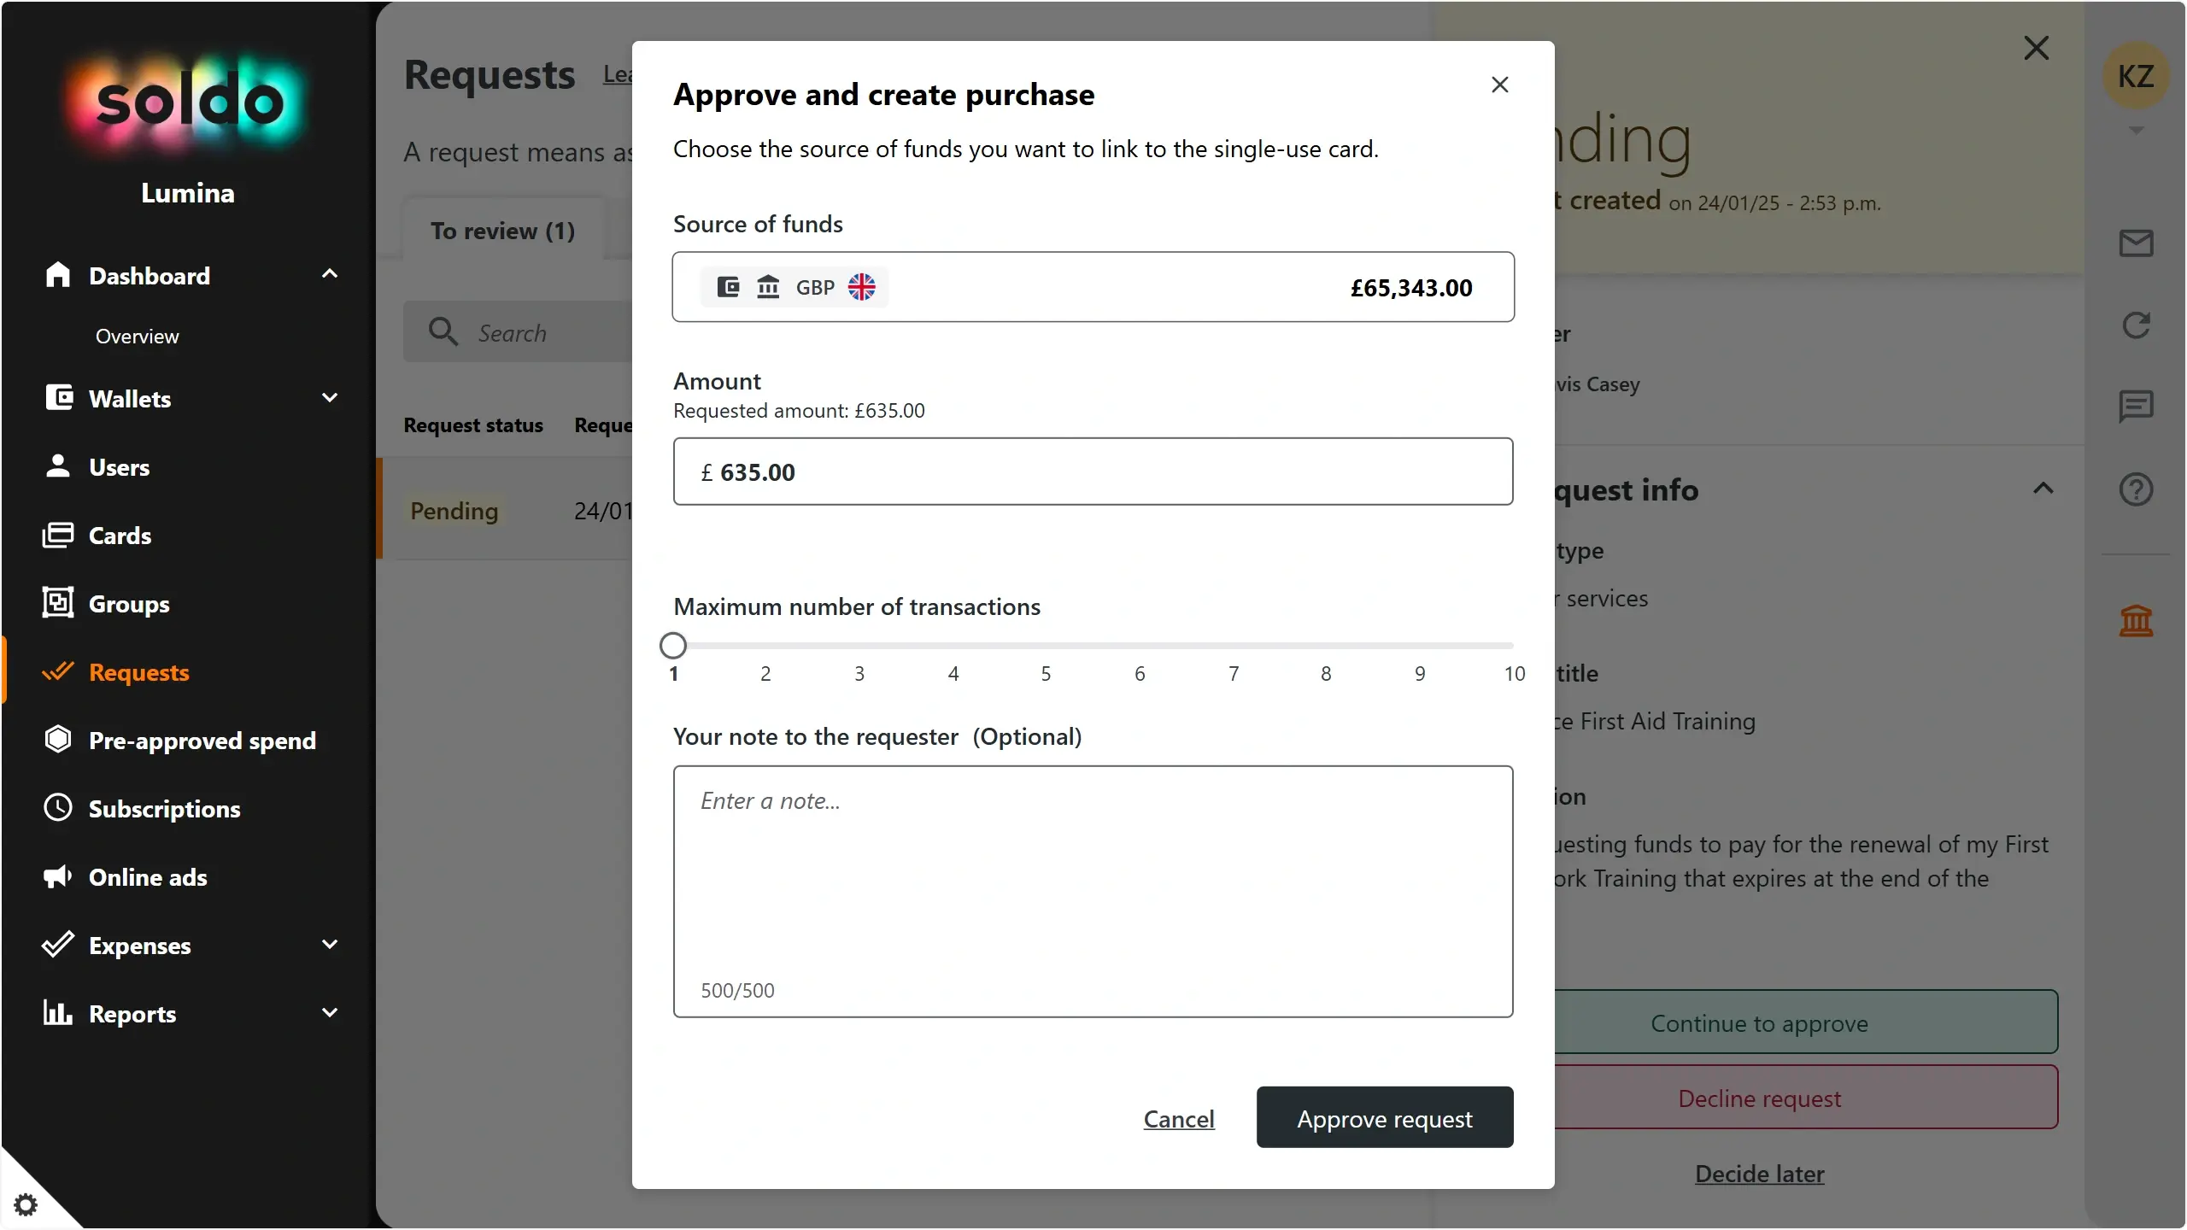Close the request details side panel
This screenshot has height=1230, width=2187.
(2037, 49)
